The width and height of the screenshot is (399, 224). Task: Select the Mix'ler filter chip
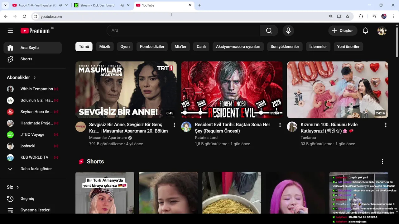(x=180, y=47)
